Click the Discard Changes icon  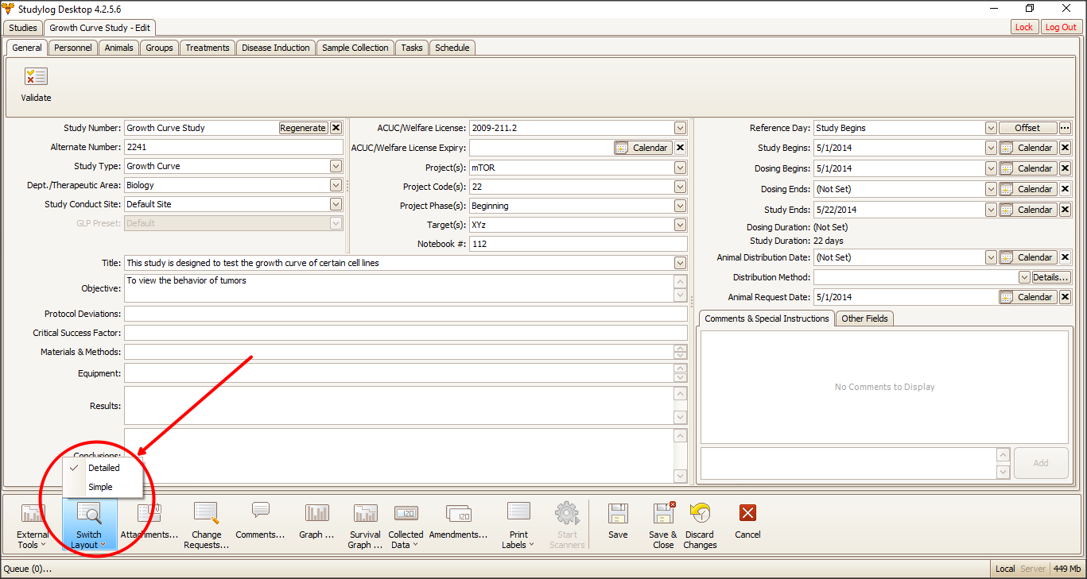pos(700,513)
